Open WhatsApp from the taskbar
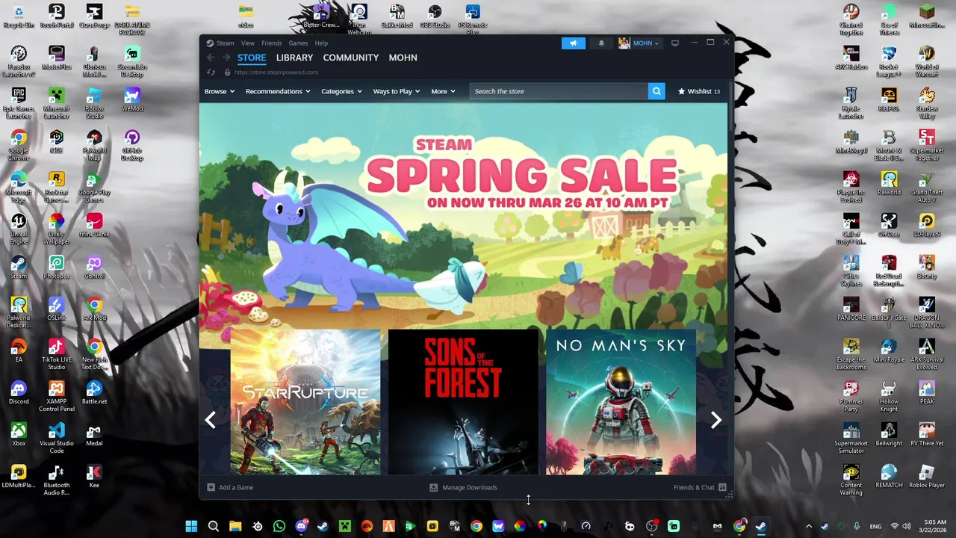This screenshot has width=956, height=538. (x=279, y=526)
